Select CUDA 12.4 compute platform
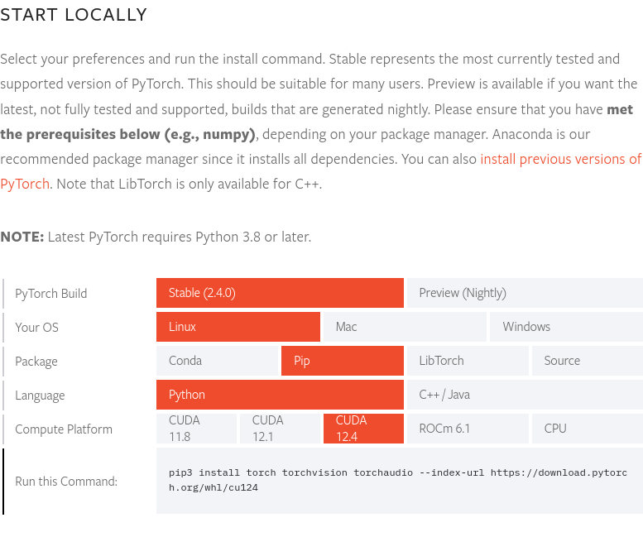This screenshot has height=537, width=643. (363, 429)
